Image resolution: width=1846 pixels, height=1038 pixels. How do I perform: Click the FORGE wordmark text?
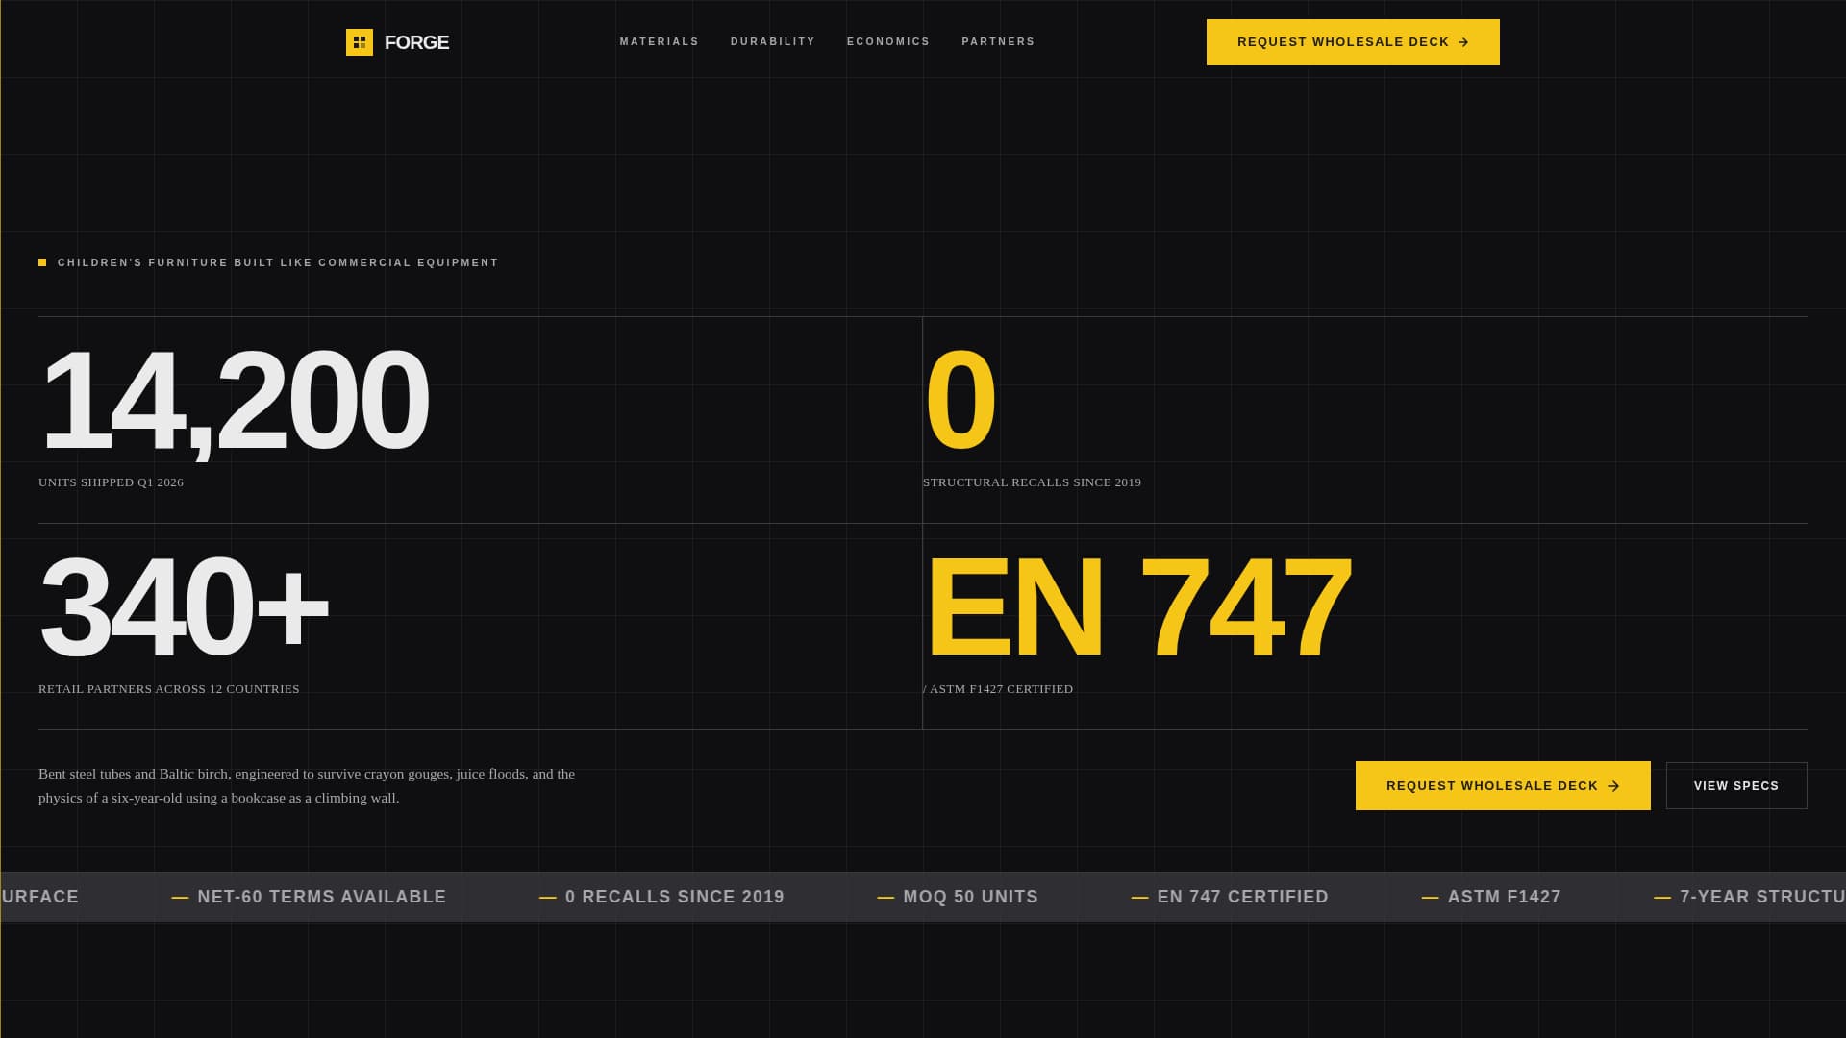(x=416, y=42)
